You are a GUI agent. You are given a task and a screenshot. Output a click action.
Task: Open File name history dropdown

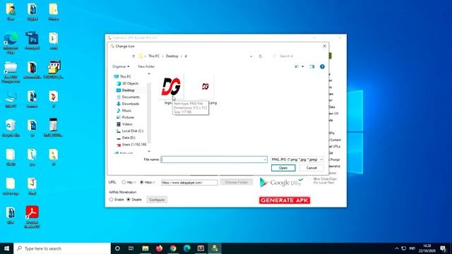(265, 159)
